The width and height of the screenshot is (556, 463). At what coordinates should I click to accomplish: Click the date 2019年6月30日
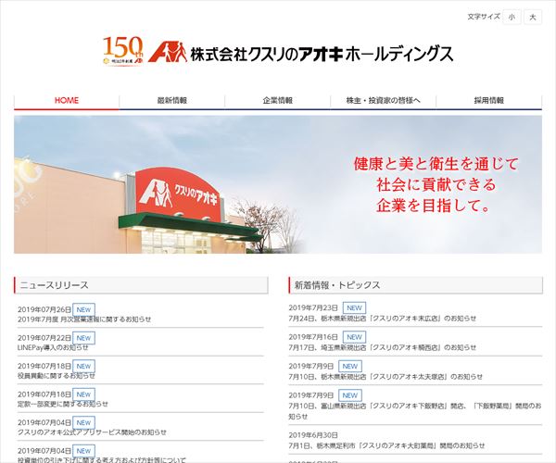[x=313, y=435]
